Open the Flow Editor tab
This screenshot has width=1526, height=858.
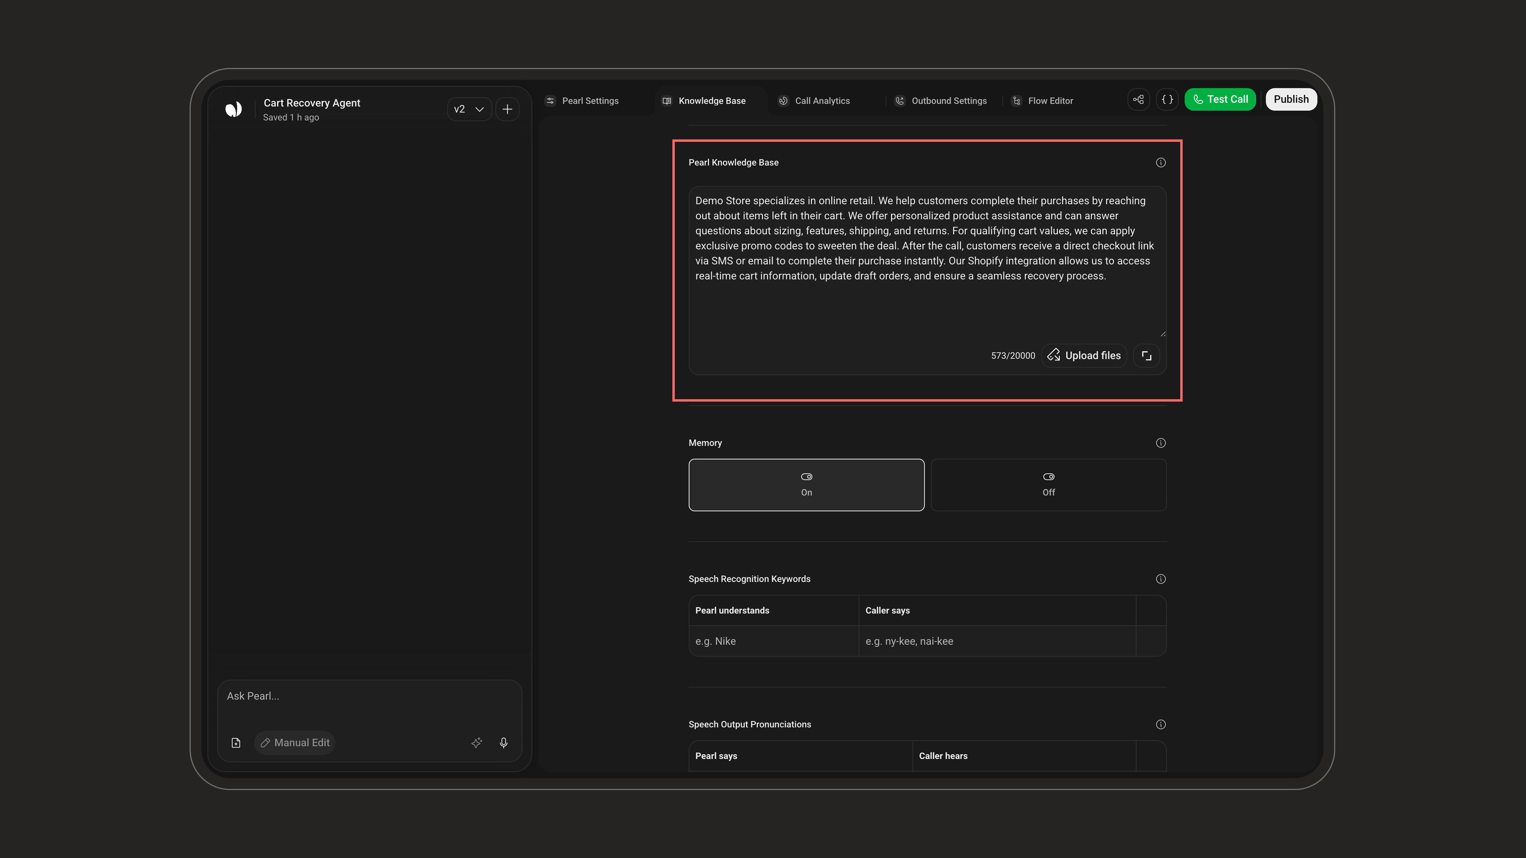1042,101
